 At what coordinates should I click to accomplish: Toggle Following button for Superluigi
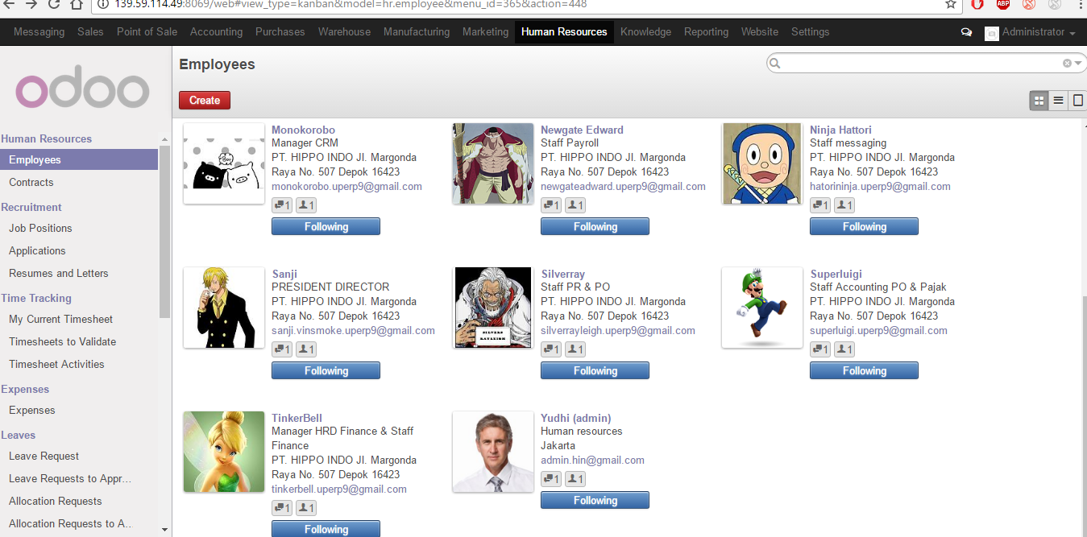click(x=864, y=371)
